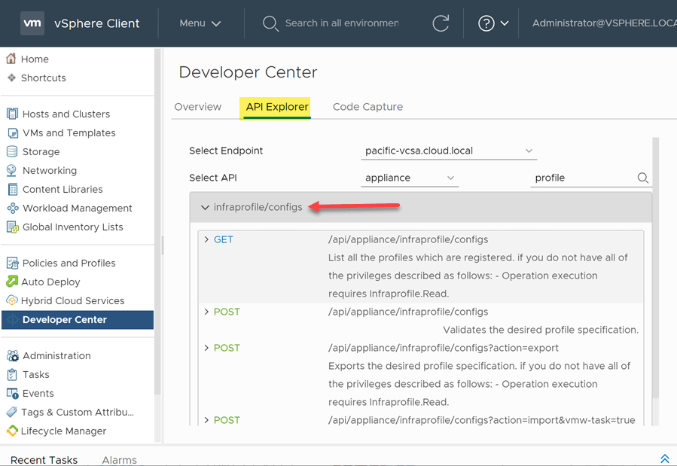Select the Developer Center sidebar item
The image size is (677, 466).
click(x=78, y=320)
